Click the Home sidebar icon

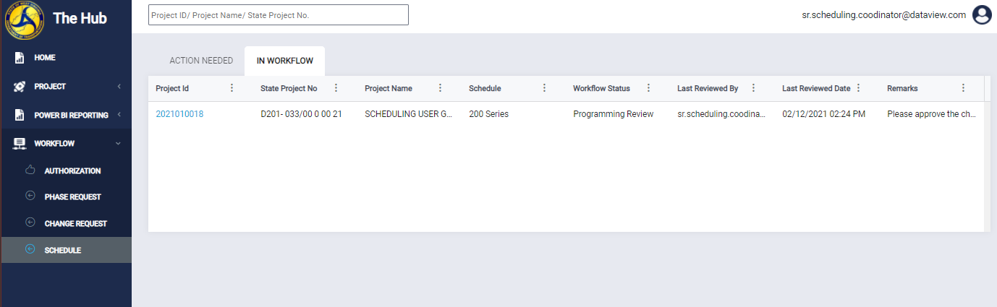(20, 58)
